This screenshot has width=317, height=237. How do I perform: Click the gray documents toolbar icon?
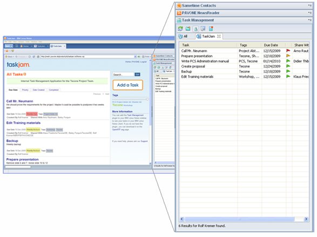203,29
